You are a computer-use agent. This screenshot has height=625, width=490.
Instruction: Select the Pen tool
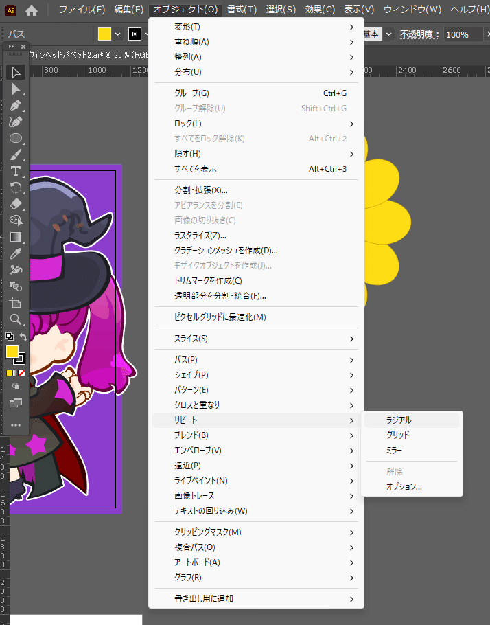pyautogui.click(x=16, y=106)
